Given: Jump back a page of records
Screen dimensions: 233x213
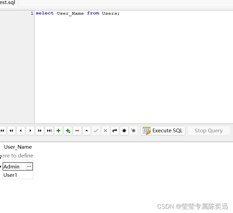Looking at the screenshot, I should click(11, 131).
